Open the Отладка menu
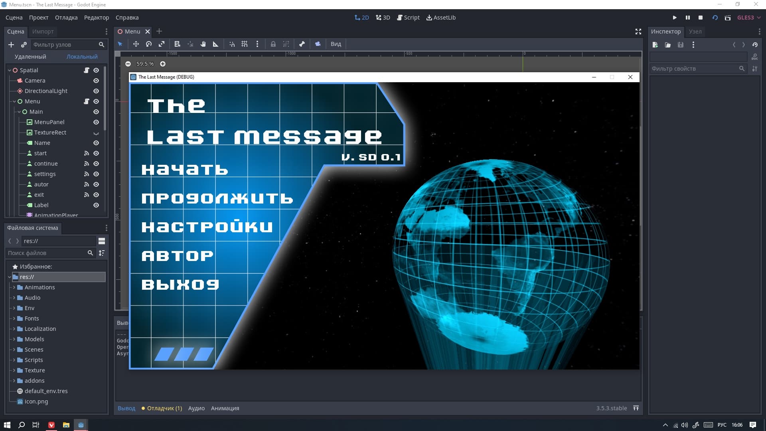 coord(66,18)
